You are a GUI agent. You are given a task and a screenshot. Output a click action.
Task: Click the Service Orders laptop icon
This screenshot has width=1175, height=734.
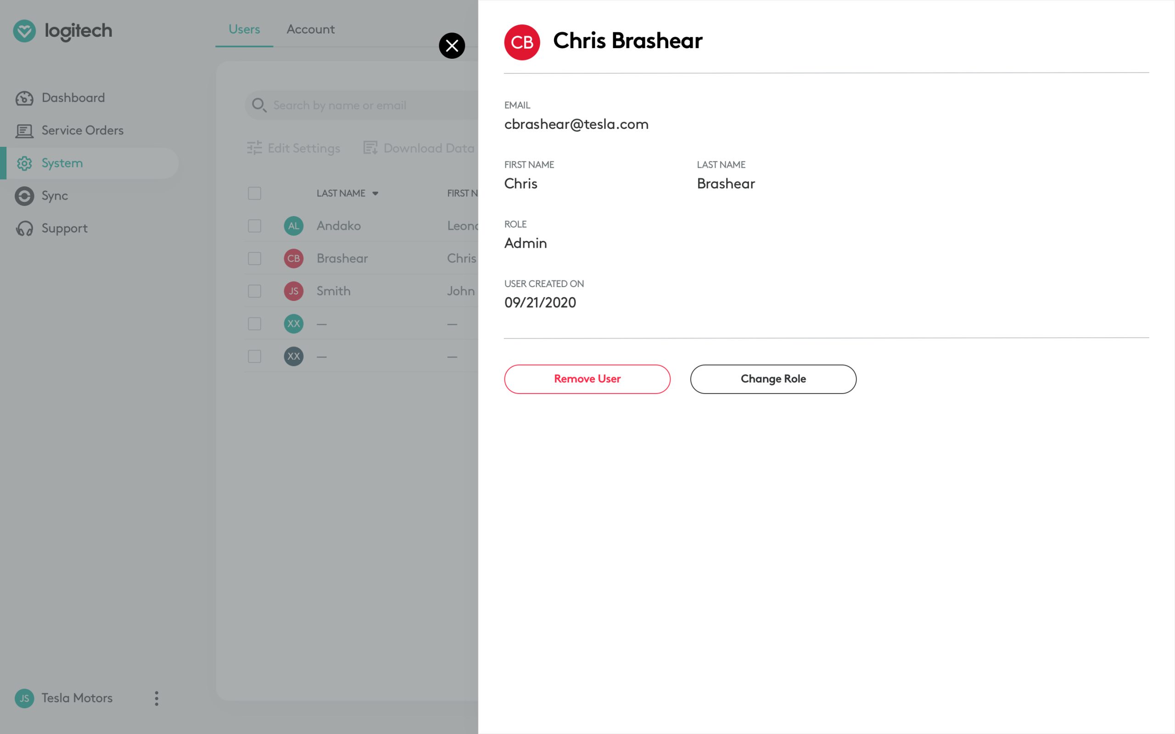pos(24,131)
